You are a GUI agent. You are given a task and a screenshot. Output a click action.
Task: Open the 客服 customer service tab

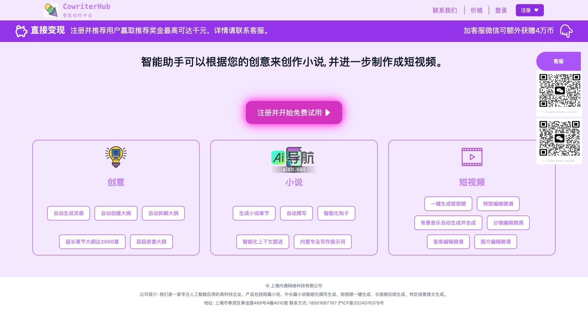pos(558,61)
